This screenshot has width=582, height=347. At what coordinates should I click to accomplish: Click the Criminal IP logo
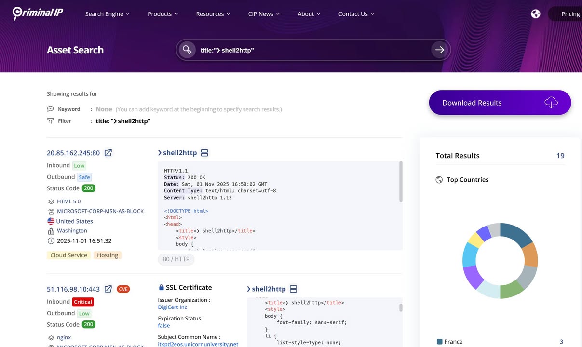(x=37, y=13)
